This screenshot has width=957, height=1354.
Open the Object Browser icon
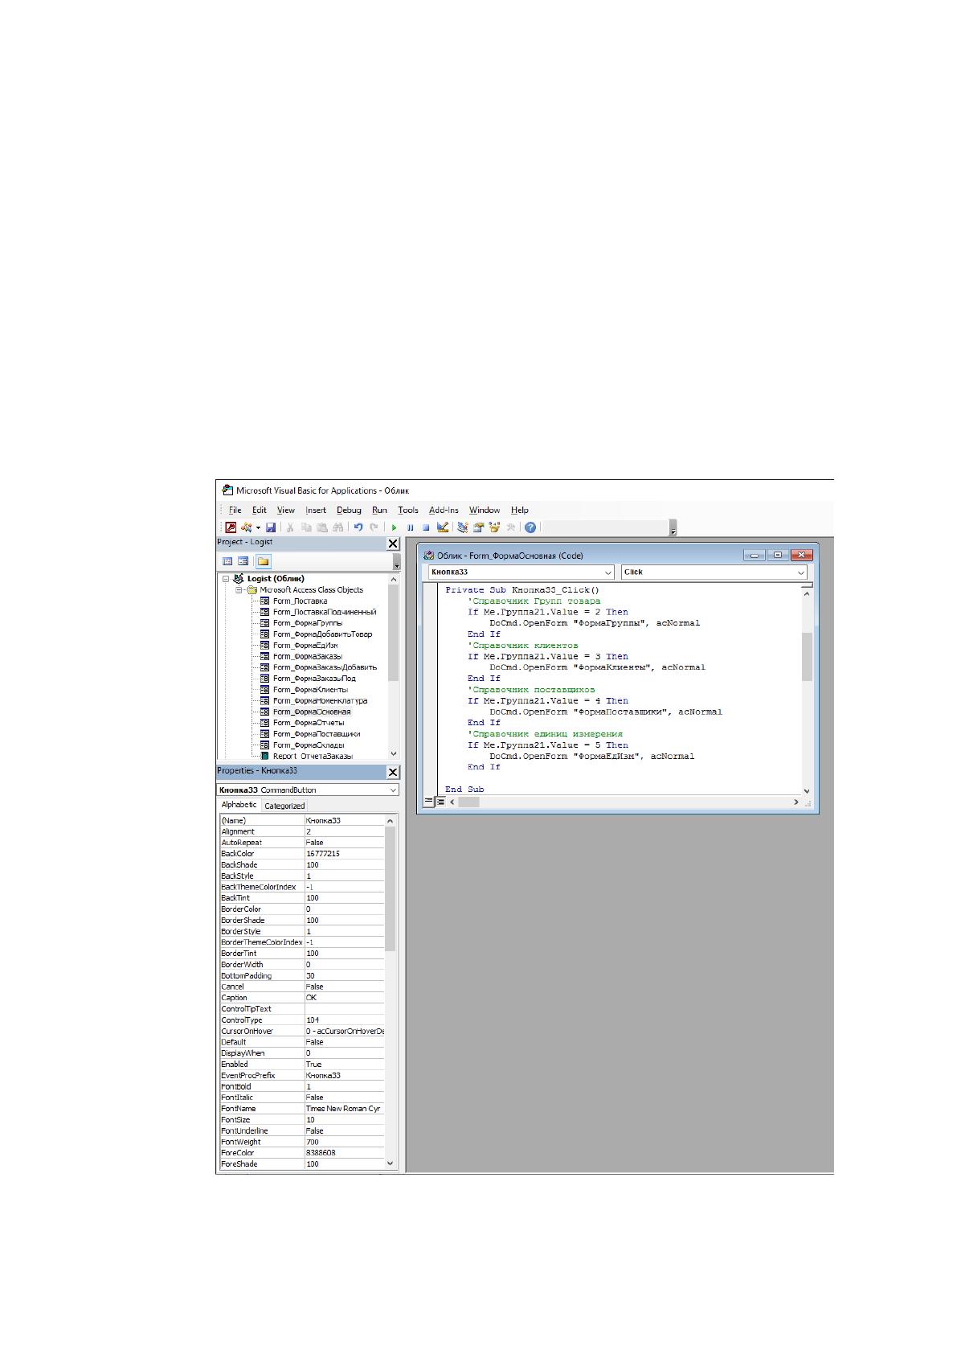click(x=494, y=527)
